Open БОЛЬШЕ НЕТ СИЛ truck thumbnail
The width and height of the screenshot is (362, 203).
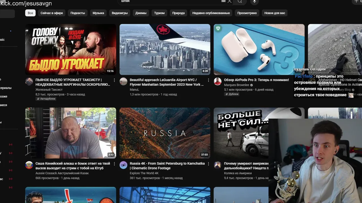click(241, 133)
